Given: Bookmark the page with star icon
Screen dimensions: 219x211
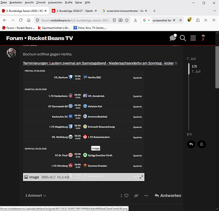Looking at the screenshot, I should tap(127, 20).
